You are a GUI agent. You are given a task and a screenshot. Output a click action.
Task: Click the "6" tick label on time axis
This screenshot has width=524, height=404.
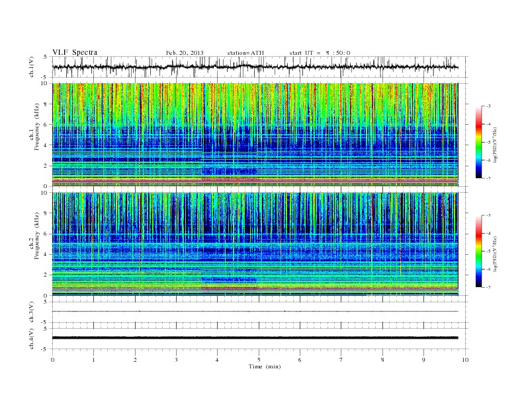tap(300, 360)
